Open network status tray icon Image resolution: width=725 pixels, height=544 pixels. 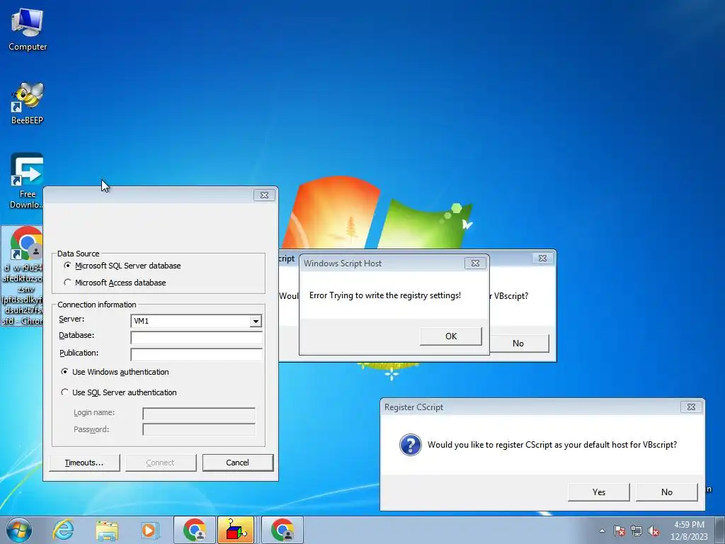click(636, 531)
